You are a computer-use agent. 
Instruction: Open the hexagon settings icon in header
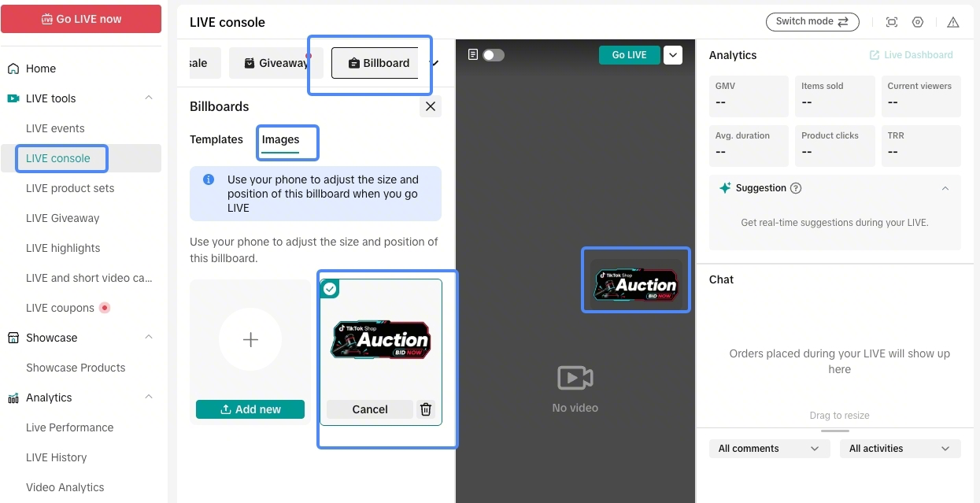pyautogui.click(x=918, y=22)
